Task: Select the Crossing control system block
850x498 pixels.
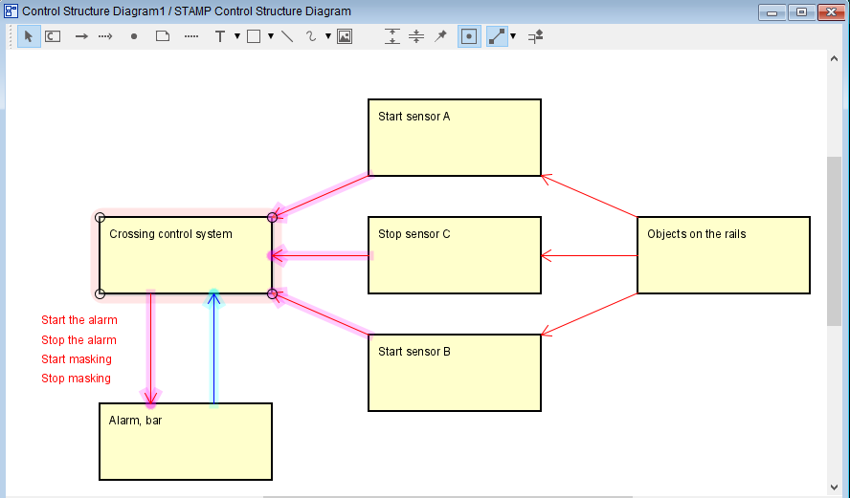Action: [x=186, y=255]
